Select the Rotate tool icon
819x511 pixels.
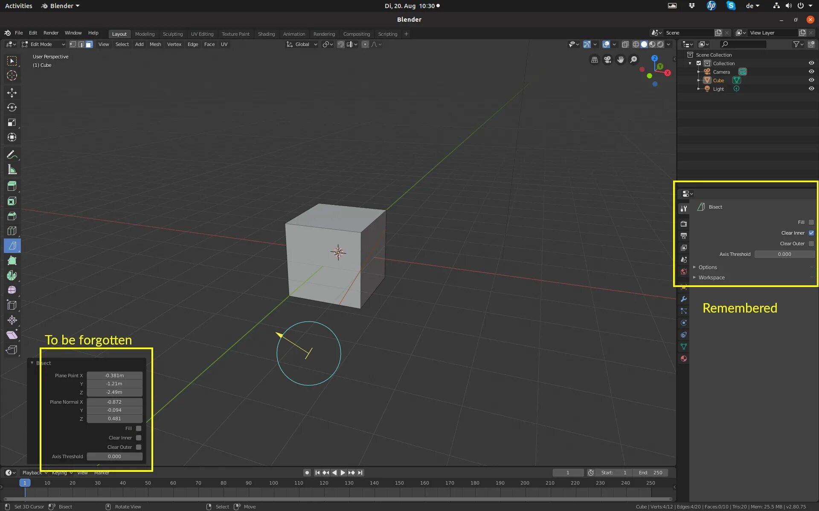(x=12, y=107)
